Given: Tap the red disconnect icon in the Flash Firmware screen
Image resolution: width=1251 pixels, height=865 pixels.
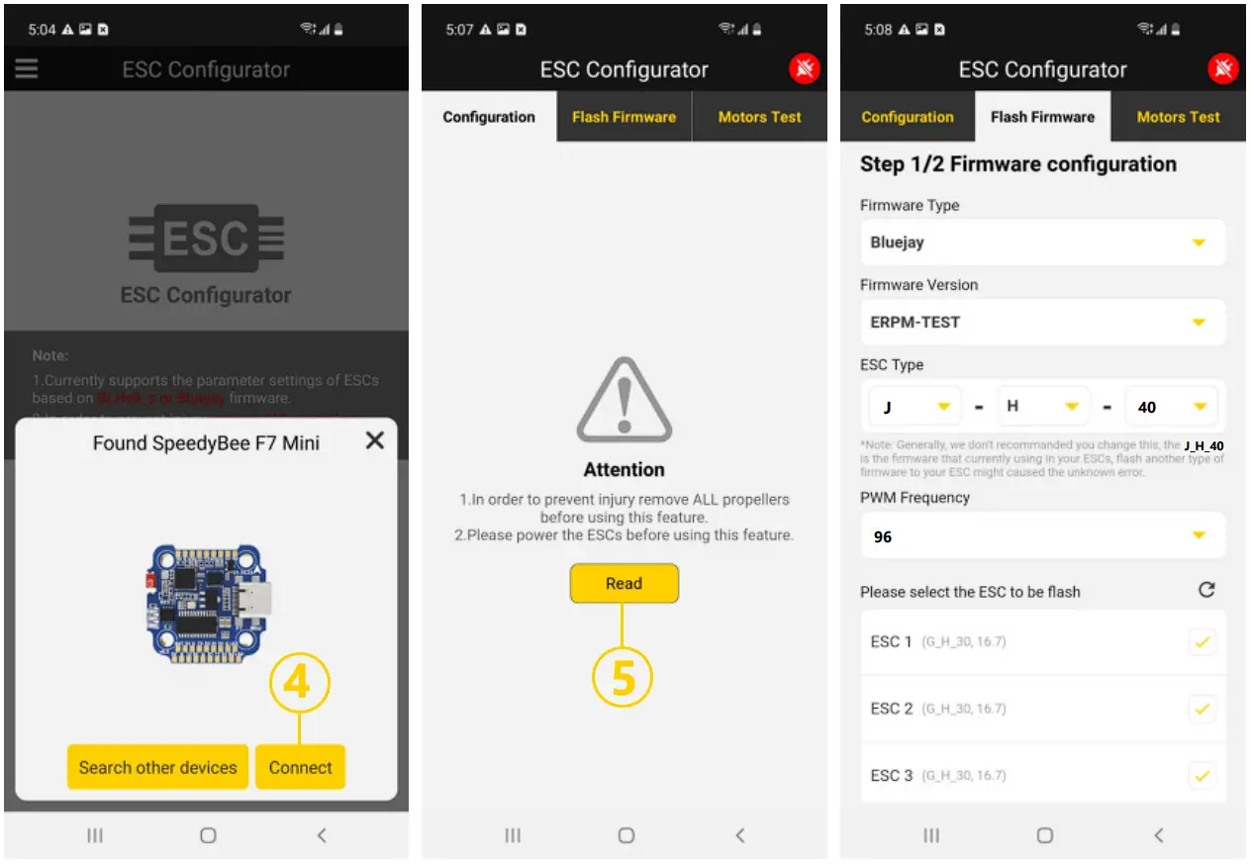Looking at the screenshot, I should pyautogui.click(x=1223, y=69).
